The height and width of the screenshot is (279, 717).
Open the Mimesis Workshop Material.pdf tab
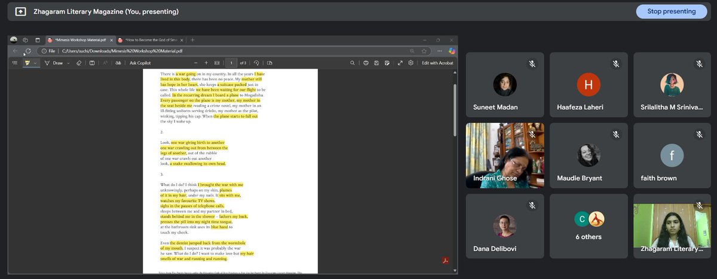coord(79,40)
